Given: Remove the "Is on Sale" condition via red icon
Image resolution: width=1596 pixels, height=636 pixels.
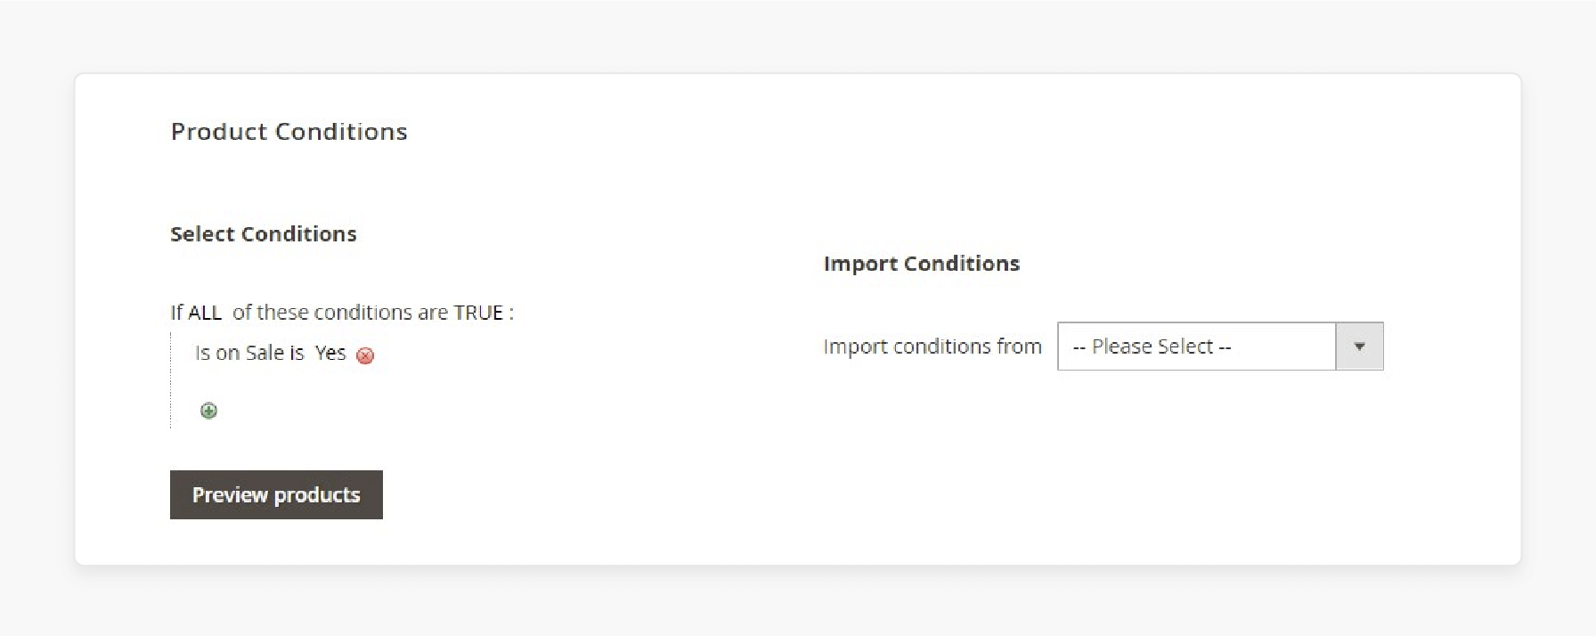Looking at the screenshot, I should pyautogui.click(x=364, y=355).
